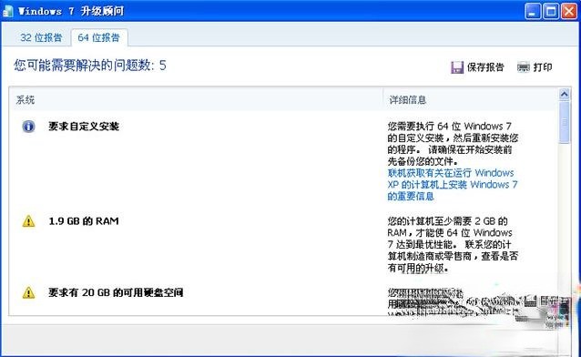Select the 要求有 20 GB 的可用硬盘空间 row title
Image resolution: width=581 pixels, height=357 pixels.
116,293
